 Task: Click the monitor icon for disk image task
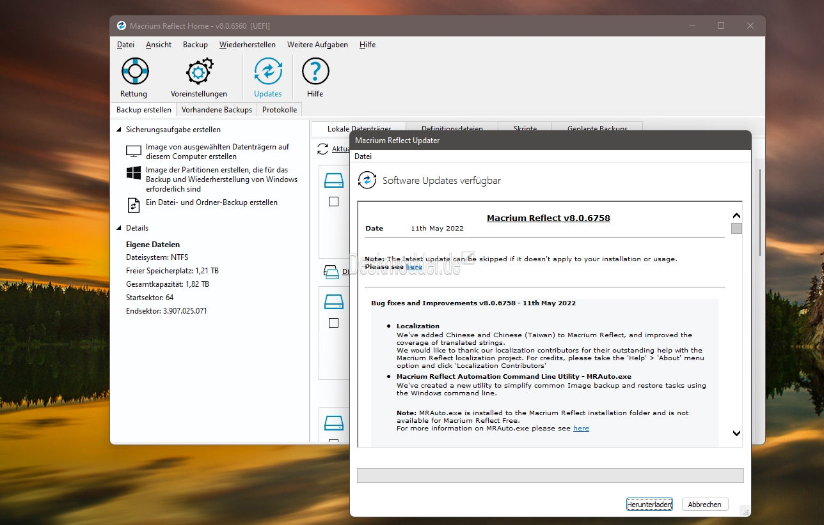coord(134,151)
